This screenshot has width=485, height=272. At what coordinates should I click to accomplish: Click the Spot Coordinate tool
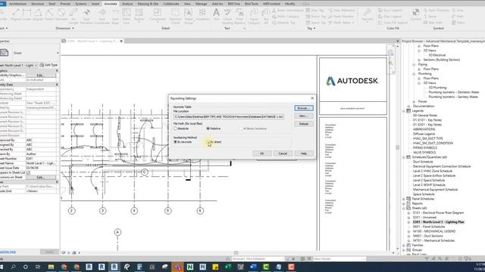pyautogui.click(x=102, y=16)
